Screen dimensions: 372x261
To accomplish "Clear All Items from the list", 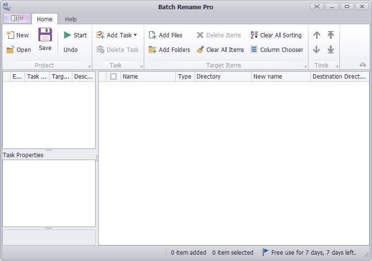I will (x=220, y=50).
